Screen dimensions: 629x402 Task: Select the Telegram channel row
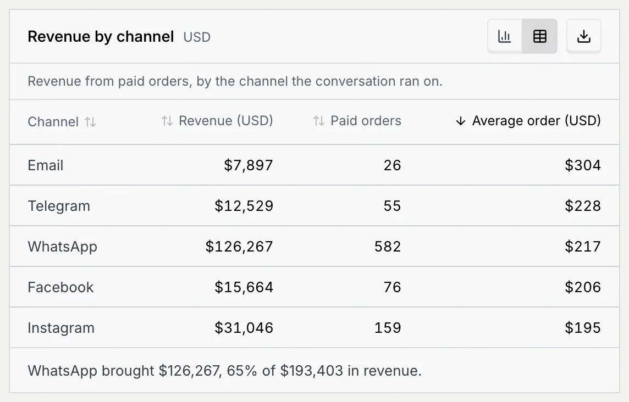(x=314, y=205)
